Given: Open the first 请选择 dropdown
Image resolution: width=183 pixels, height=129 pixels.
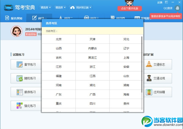Looking at the screenshot, I should point(45,8).
